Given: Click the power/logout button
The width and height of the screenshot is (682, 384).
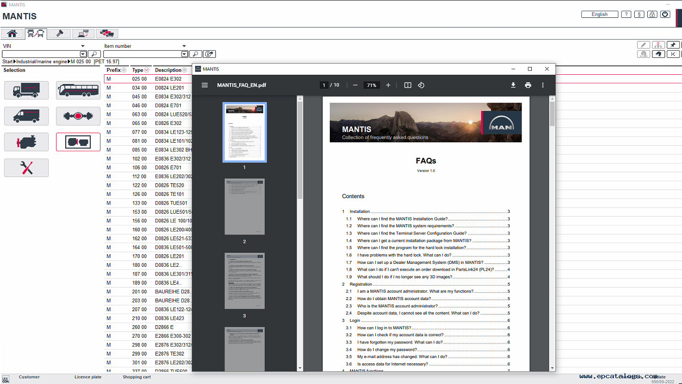Looking at the screenshot, I should click(x=666, y=14).
